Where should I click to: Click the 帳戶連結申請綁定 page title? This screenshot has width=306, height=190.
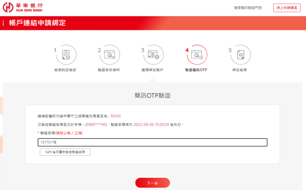point(37,23)
